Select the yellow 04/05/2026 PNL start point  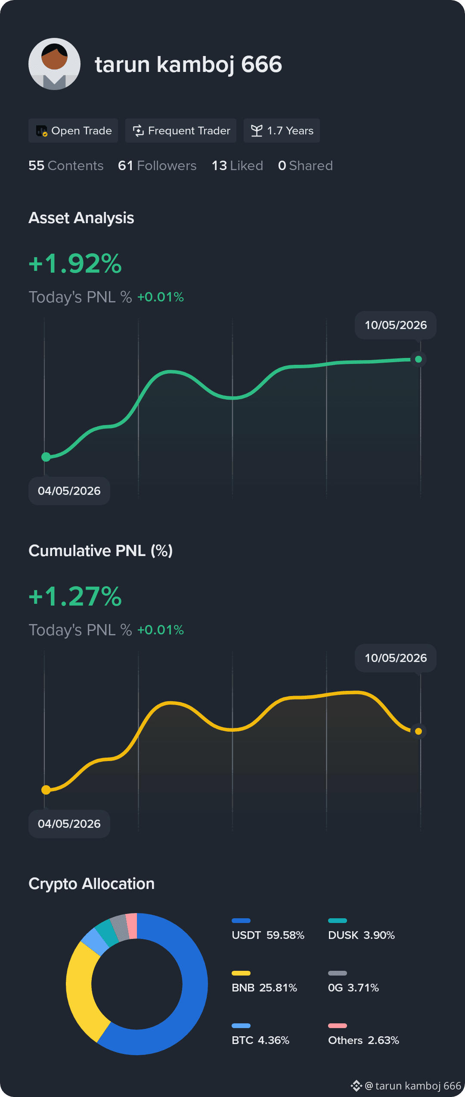pos(46,790)
